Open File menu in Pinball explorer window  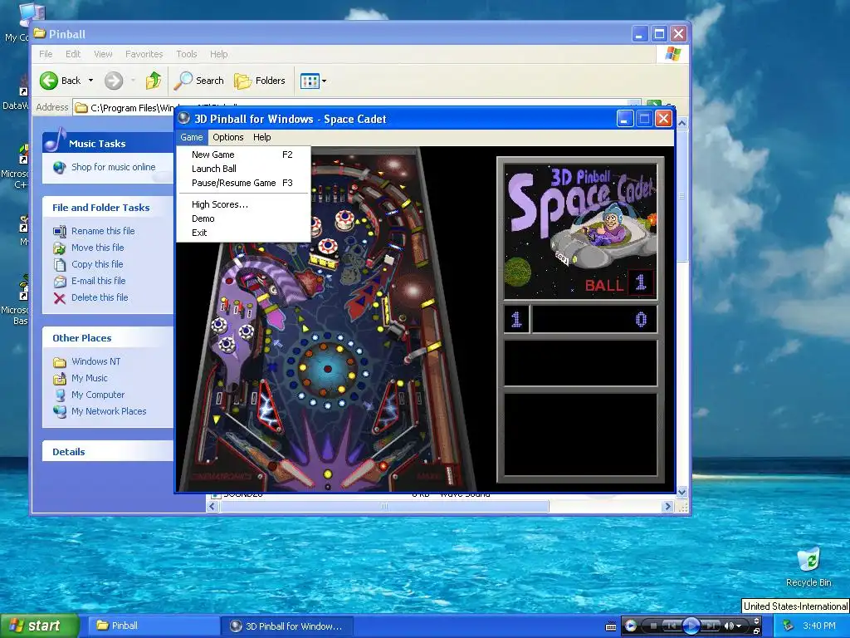46,54
